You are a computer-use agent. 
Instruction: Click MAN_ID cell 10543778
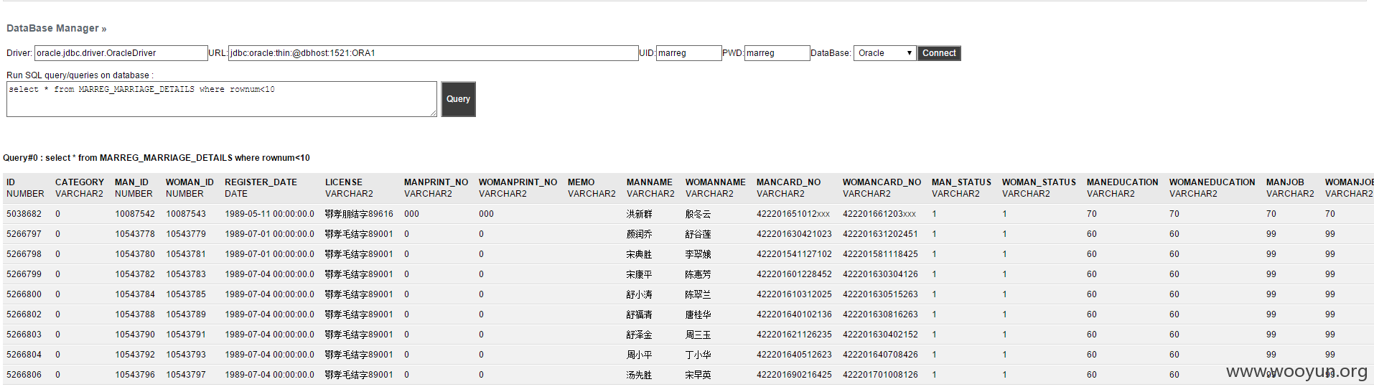point(135,234)
